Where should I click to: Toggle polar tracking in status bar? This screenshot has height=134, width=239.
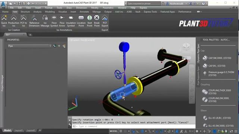[142, 131]
